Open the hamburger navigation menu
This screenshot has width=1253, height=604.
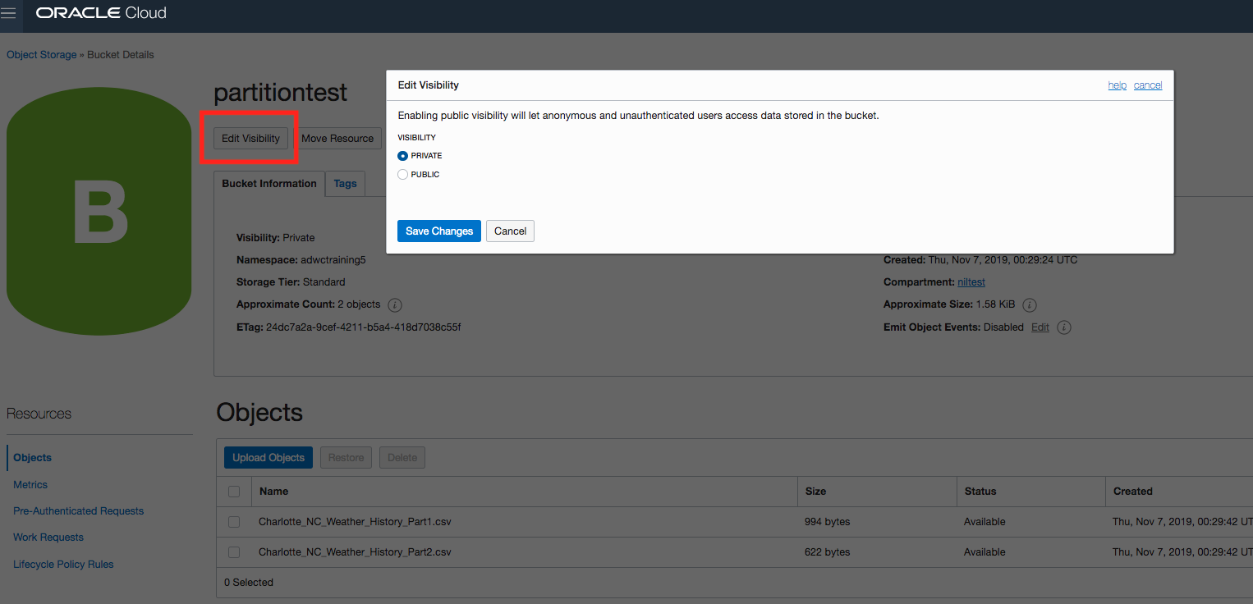coord(8,13)
